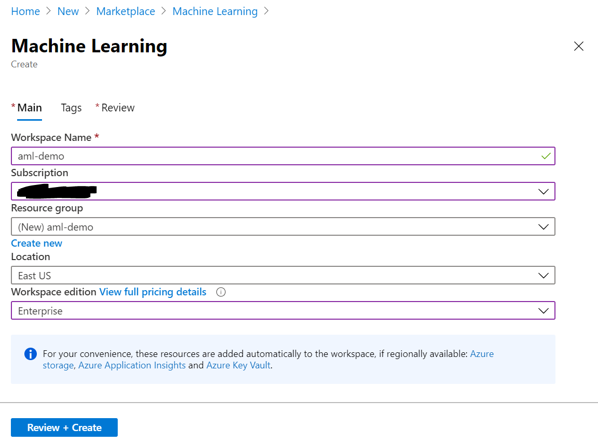Go to Marketplace in the breadcrumb
The image size is (598, 443).
(126, 11)
